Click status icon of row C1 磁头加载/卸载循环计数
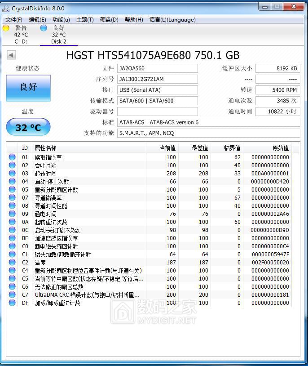Image resolution: width=308 pixels, height=366 pixels. point(12,254)
